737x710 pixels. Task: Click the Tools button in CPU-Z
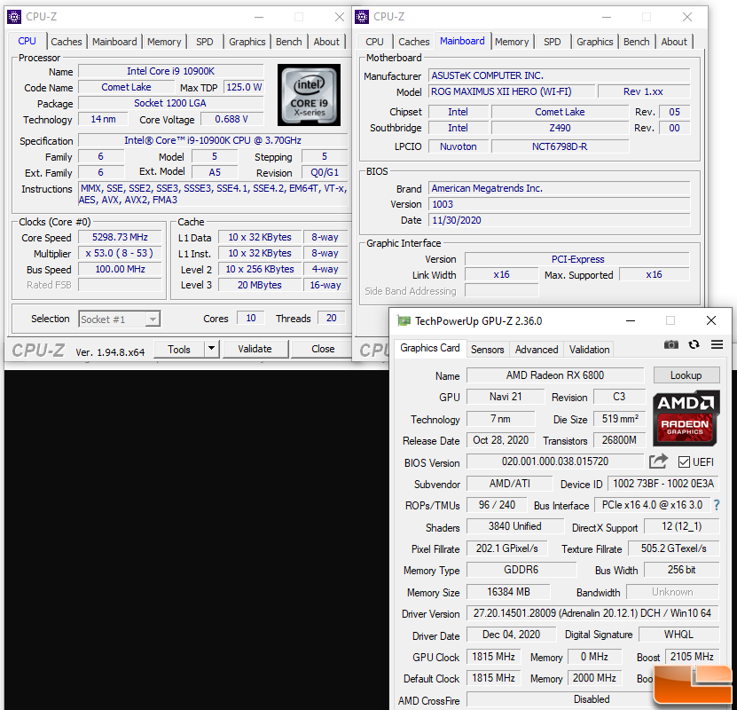[x=179, y=349]
